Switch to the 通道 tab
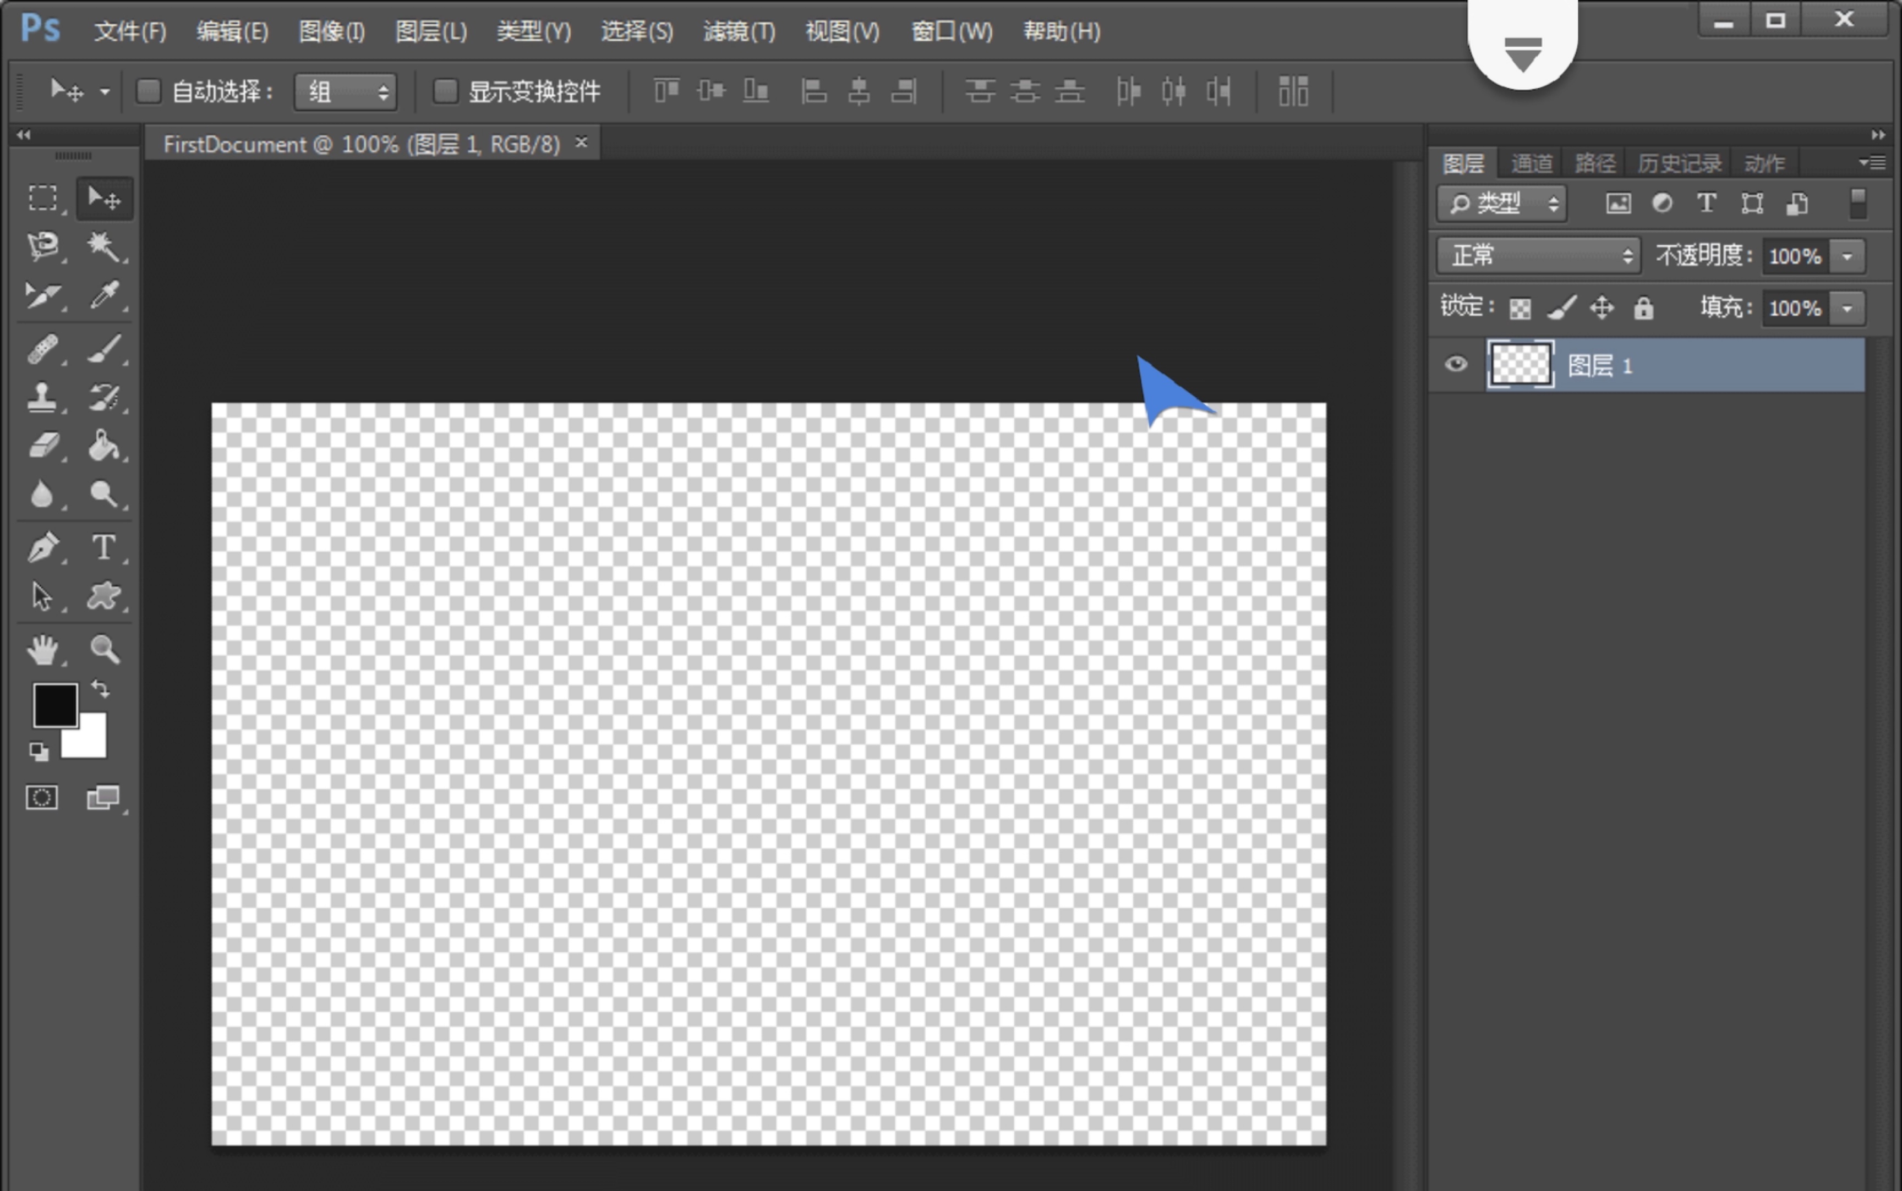This screenshot has height=1191, width=1902. point(1531,163)
